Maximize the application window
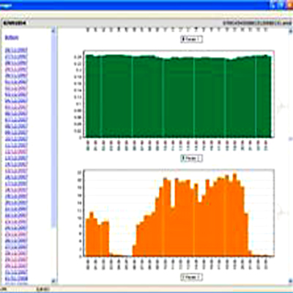This screenshot has width=293, height=293. [x=281, y=4]
